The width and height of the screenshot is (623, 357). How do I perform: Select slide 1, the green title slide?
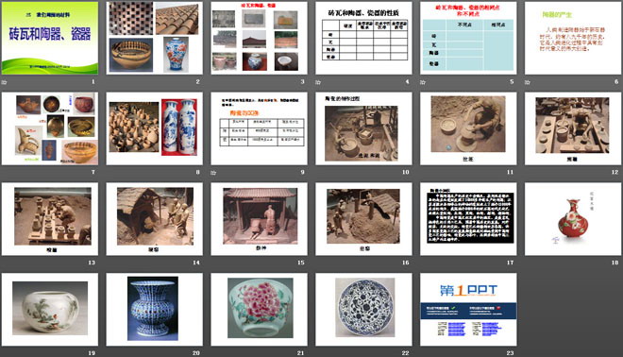[x=50, y=38]
